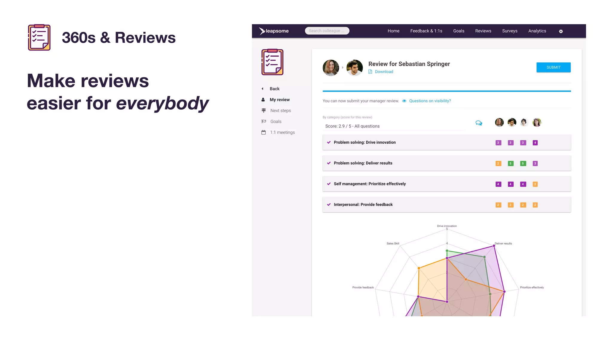Click the My review person icon

263,100
